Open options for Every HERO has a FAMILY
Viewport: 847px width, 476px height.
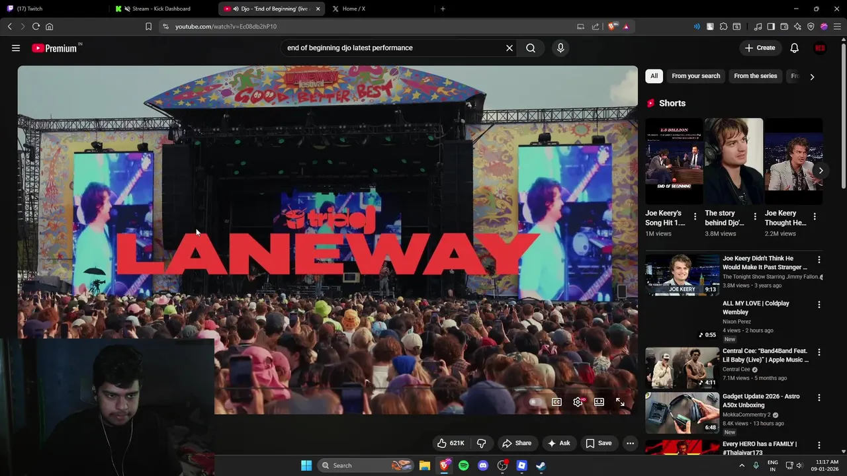tap(819, 446)
